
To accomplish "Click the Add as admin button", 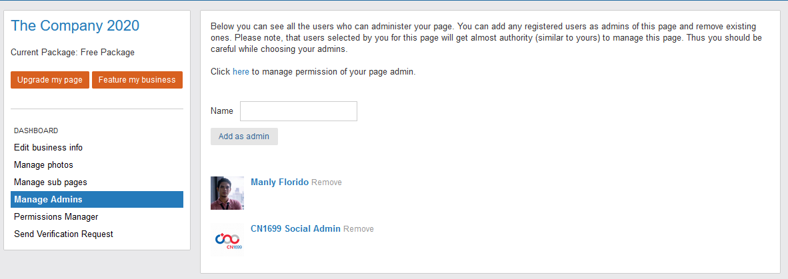I will click(x=244, y=137).
